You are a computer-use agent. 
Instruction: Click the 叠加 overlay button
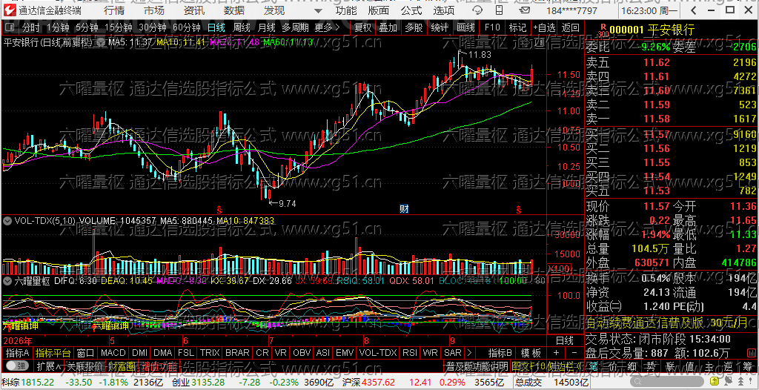(x=388, y=27)
